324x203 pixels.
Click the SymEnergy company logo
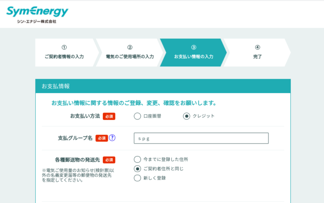point(37,15)
